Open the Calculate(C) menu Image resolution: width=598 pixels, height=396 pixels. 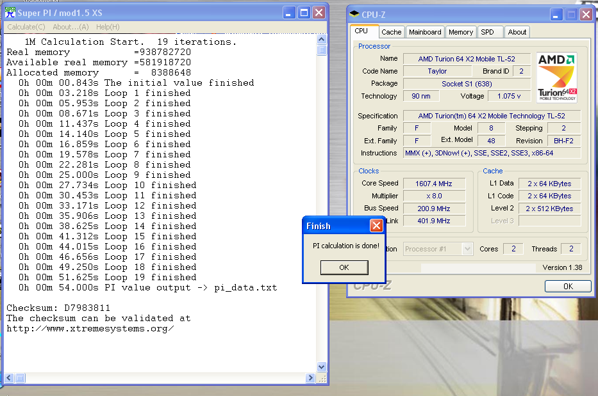26,27
